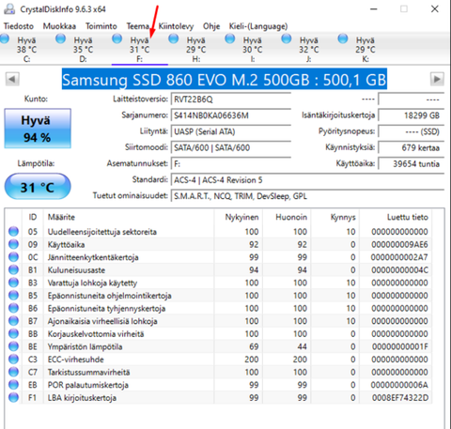Open the Teema menu
This screenshot has width=451, height=429.
click(137, 26)
